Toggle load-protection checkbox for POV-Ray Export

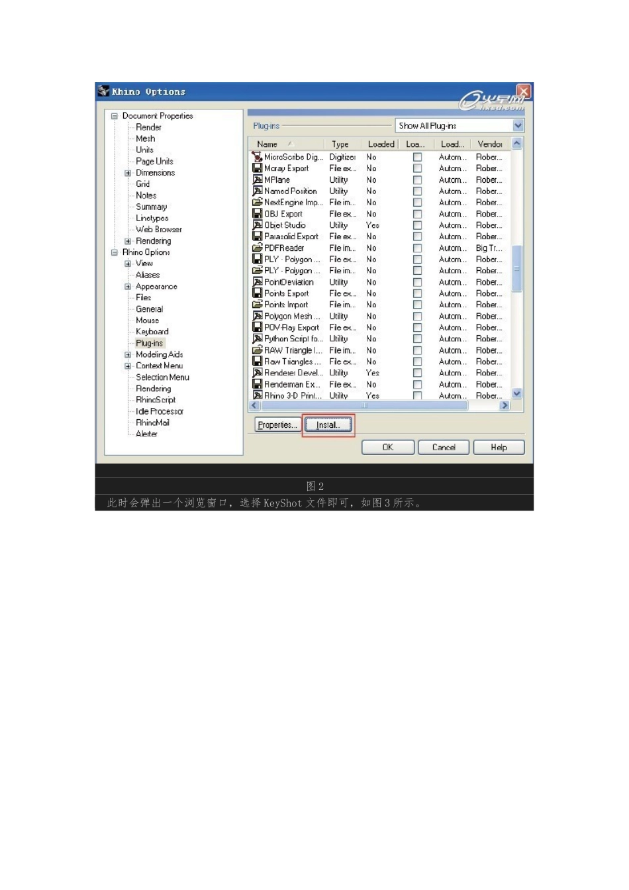coord(417,327)
